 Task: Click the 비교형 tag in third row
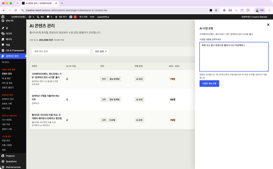tap(112, 120)
